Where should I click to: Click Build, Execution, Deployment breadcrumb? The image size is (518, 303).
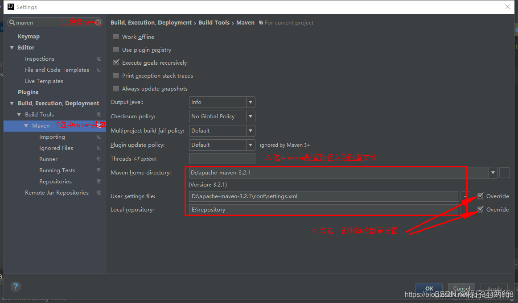pyautogui.click(x=151, y=22)
